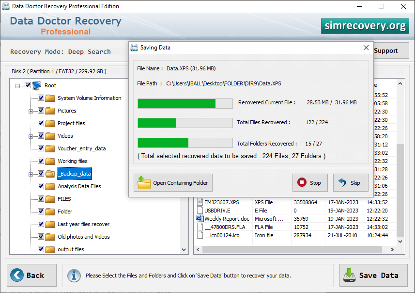
Task: Click the Back button
Action: pos(32,275)
